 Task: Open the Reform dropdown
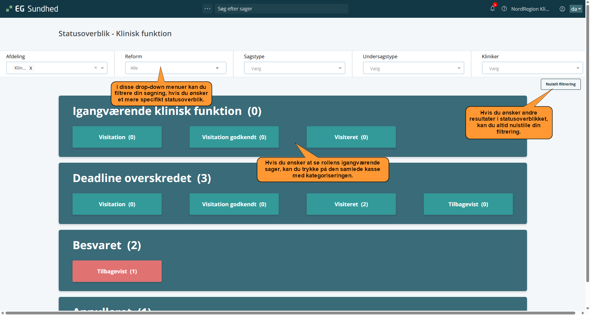pos(175,68)
